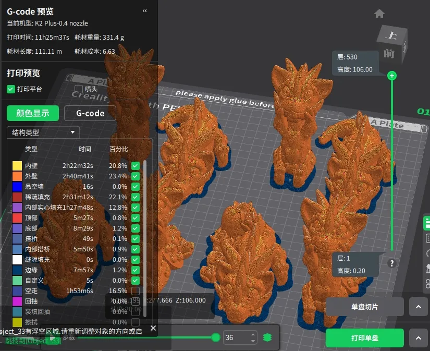The image size is (430, 351).
Task: Uncheck the 顶部 visibility checkbox
Action: click(135, 218)
